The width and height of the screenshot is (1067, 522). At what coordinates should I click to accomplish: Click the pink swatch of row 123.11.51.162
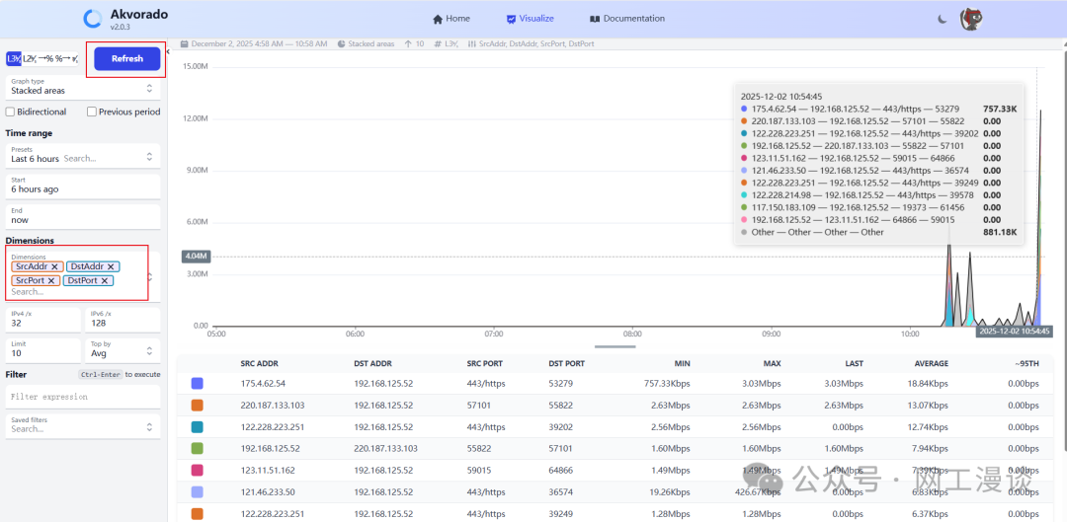pyautogui.click(x=198, y=471)
